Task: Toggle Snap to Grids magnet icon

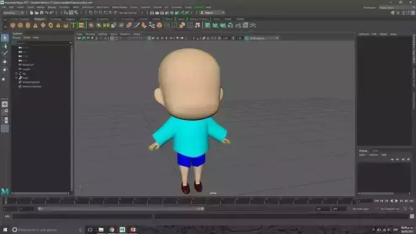Action: tap(90, 13)
